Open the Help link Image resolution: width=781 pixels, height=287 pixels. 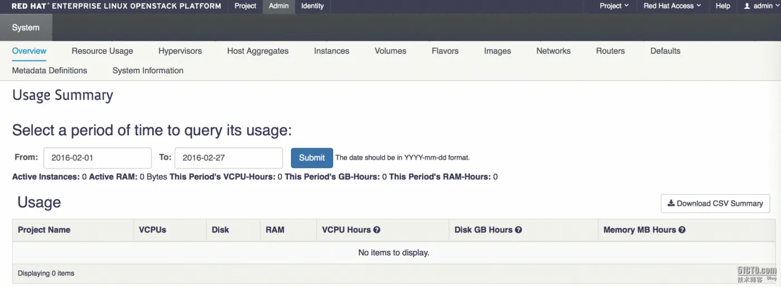click(x=723, y=6)
